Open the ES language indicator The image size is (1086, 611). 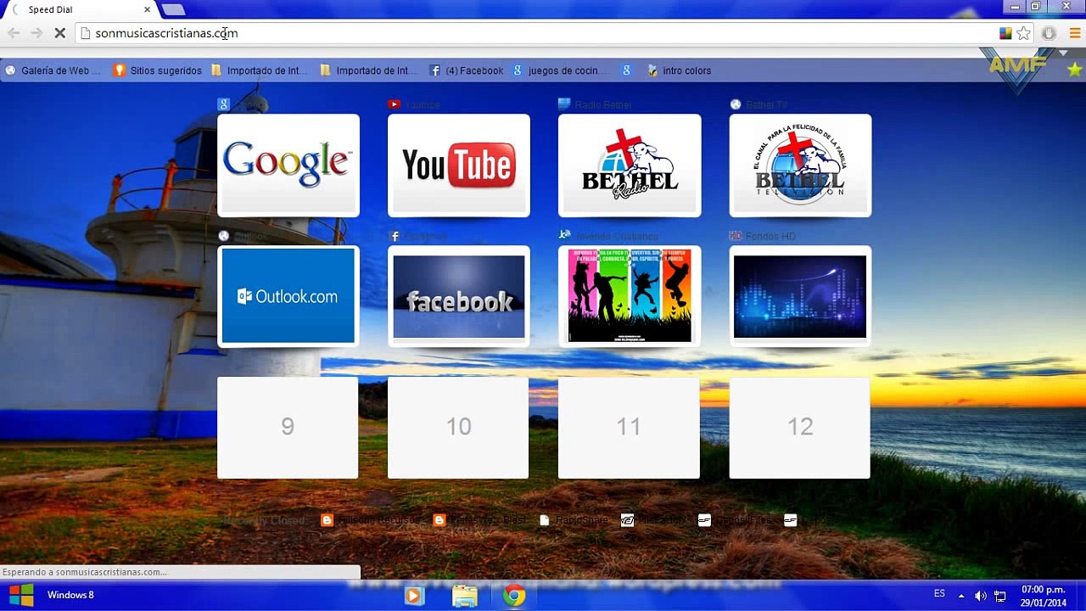[x=939, y=593]
